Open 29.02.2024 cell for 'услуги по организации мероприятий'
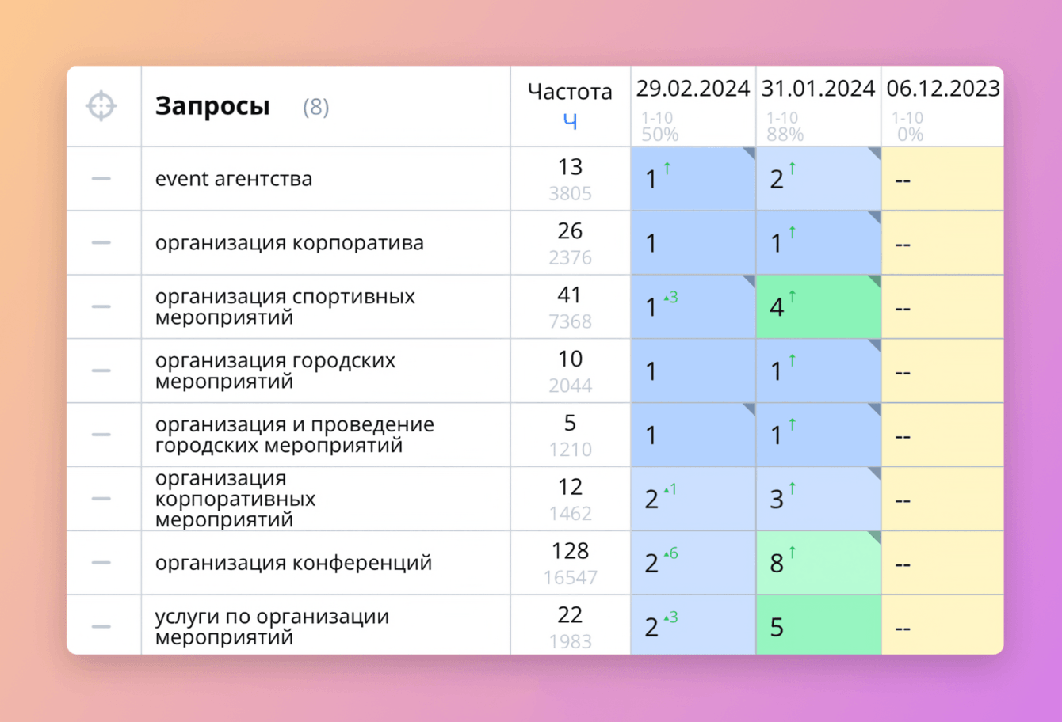Viewport: 1062px width, 722px height. pyautogui.click(x=693, y=625)
